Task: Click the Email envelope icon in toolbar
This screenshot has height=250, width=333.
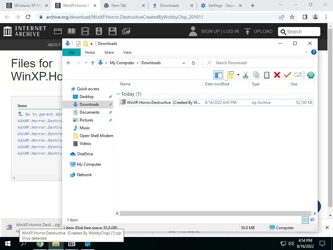Action: [298, 75]
